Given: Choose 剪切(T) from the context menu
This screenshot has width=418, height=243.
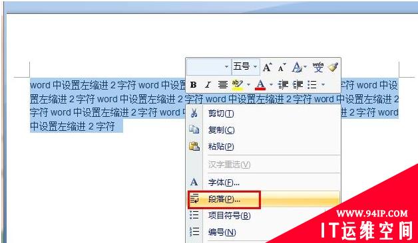Looking at the screenshot, I should [264, 114].
